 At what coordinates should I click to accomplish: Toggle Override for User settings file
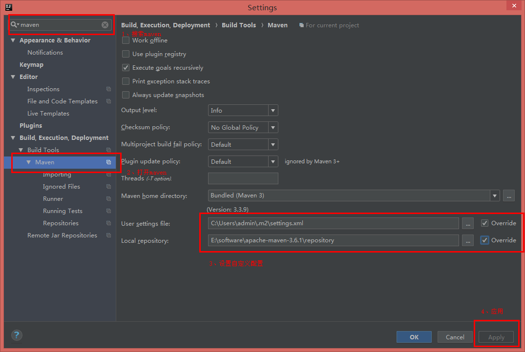click(484, 223)
